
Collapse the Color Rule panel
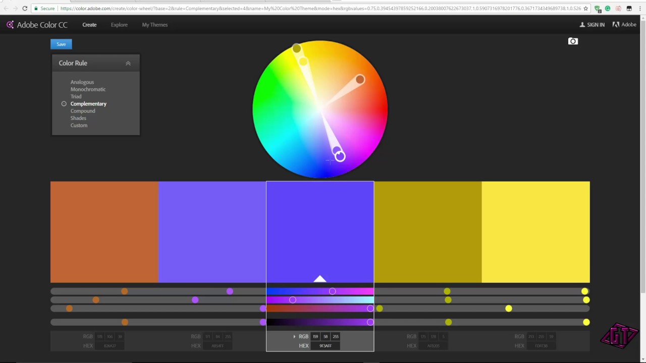tap(128, 63)
